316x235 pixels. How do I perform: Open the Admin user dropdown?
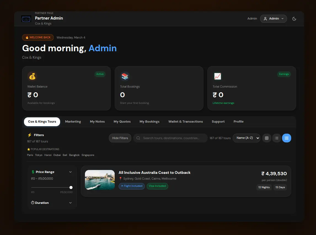click(274, 18)
